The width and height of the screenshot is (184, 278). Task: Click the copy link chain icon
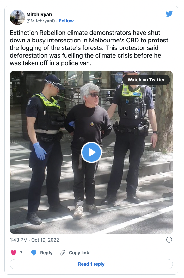[63, 252]
